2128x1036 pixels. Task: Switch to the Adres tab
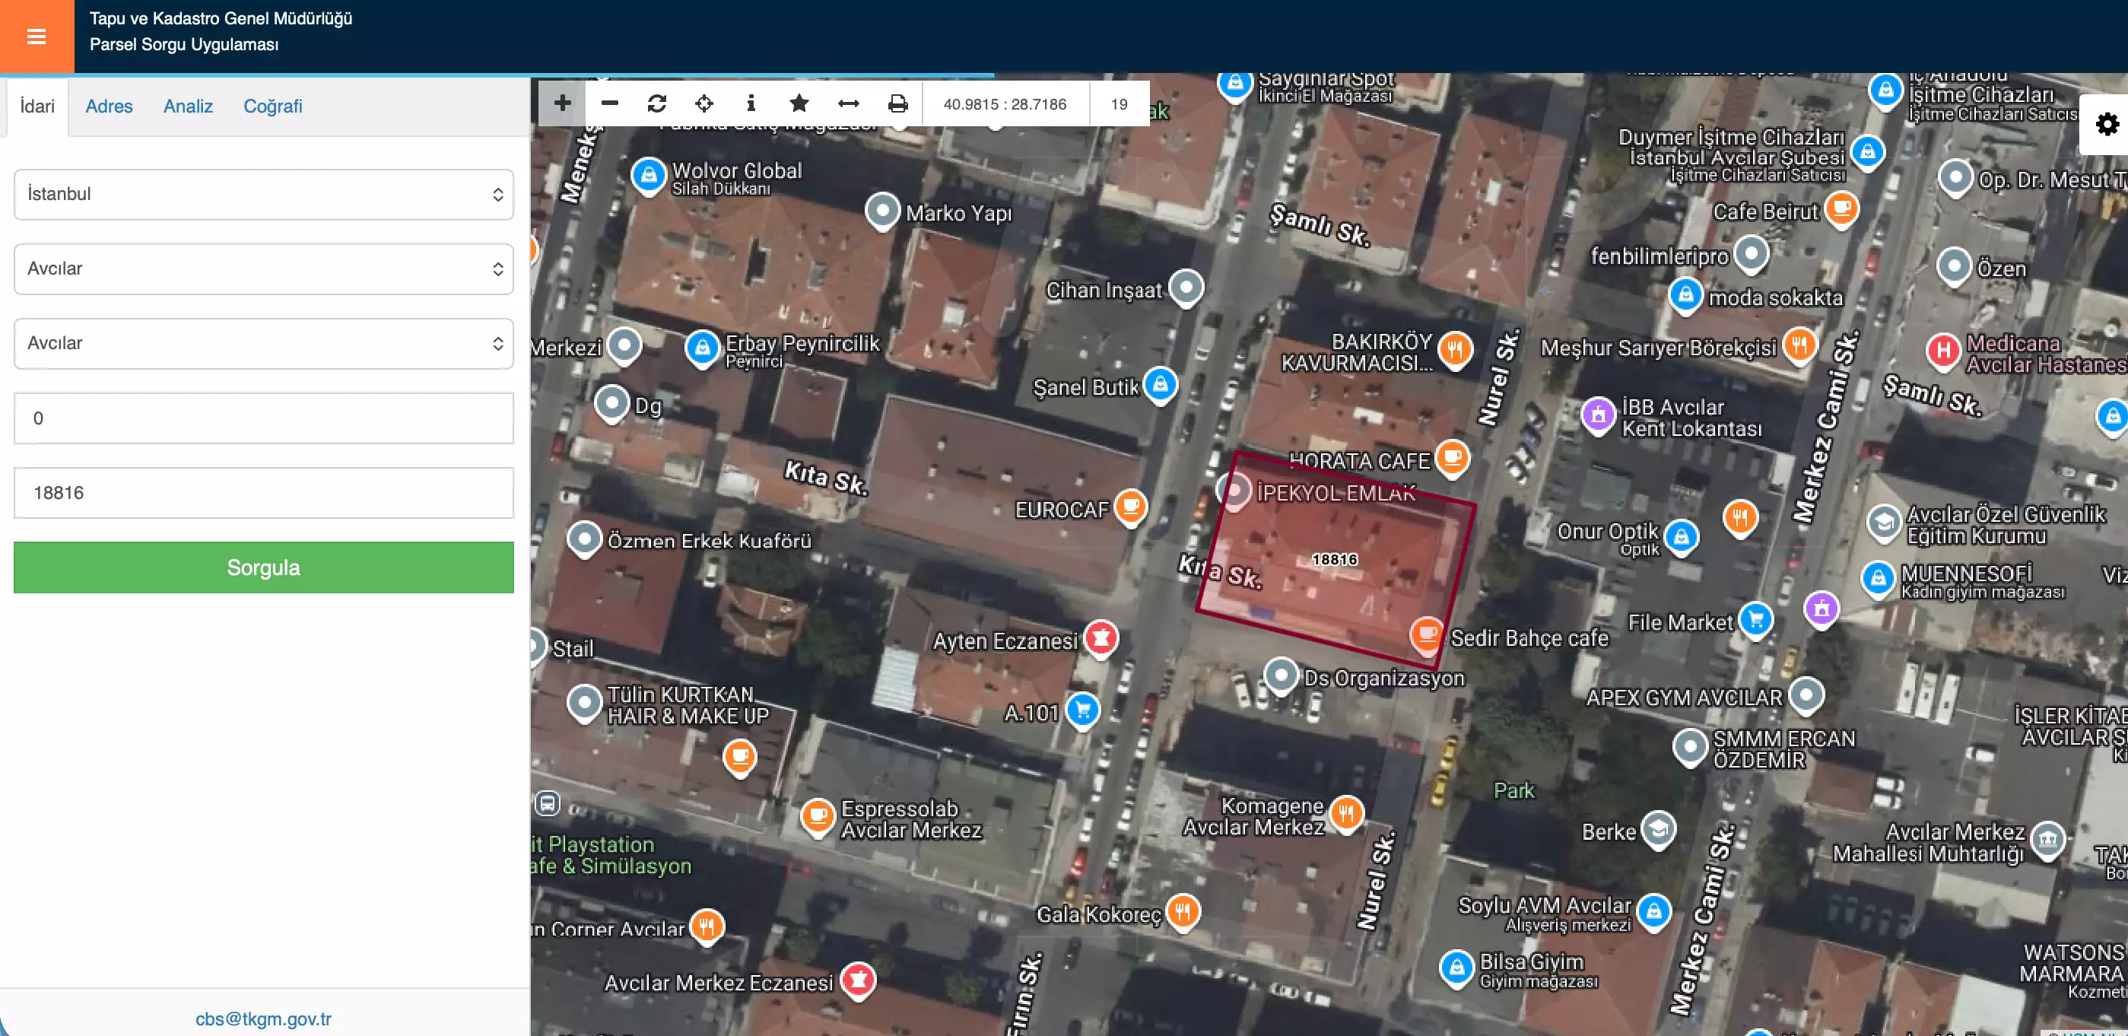tap(109, 106)
